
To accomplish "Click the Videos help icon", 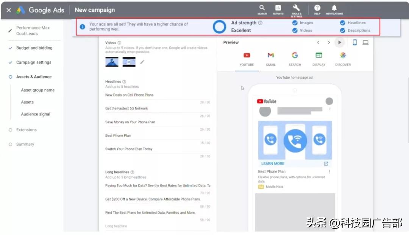I will (119, 43).
